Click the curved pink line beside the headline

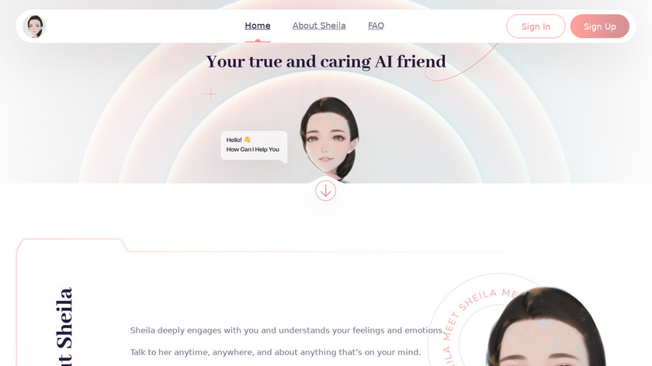click(x=462, y=62)
